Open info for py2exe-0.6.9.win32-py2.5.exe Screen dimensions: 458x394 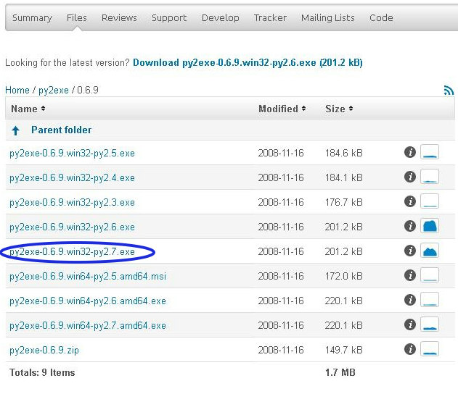click(x=410, y=152)
